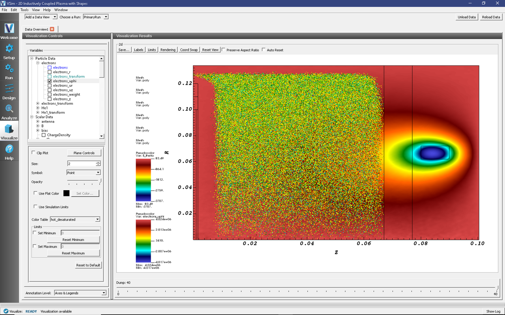Click the Rendering button
505x315 pixels.
coord(168,50)
